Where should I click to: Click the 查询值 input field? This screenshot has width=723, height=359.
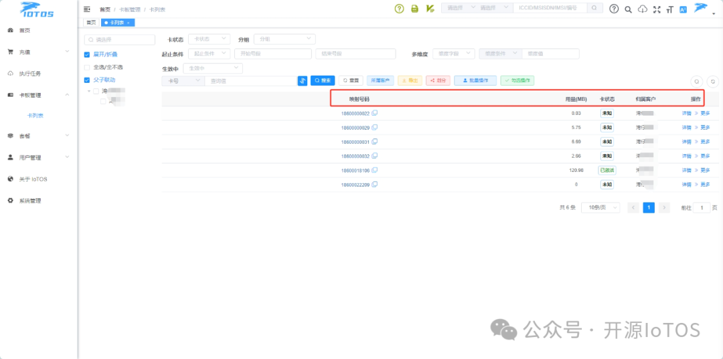coord(251,80)
